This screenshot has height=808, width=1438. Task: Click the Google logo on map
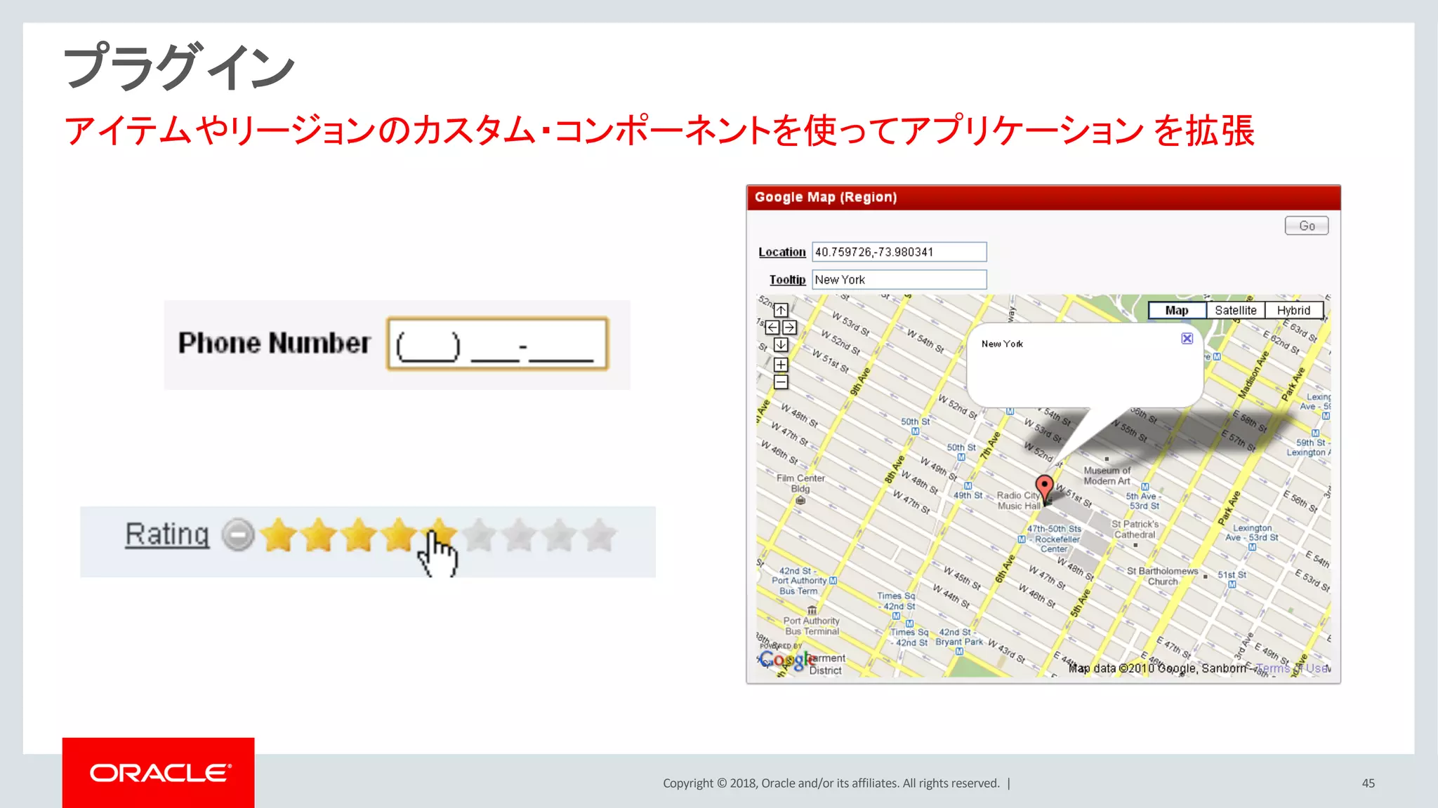[789, 660]
